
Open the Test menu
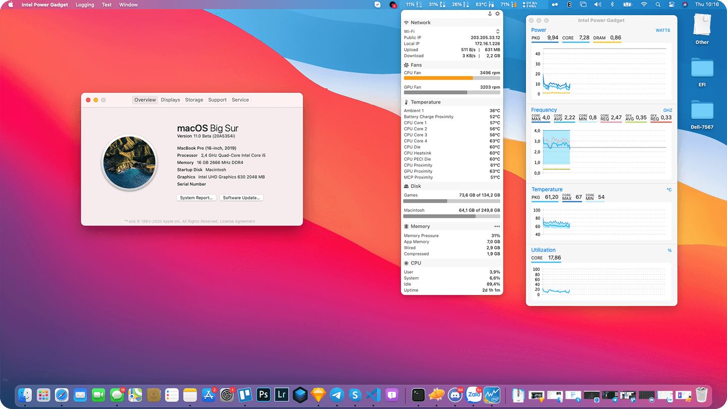click(107, 5)
